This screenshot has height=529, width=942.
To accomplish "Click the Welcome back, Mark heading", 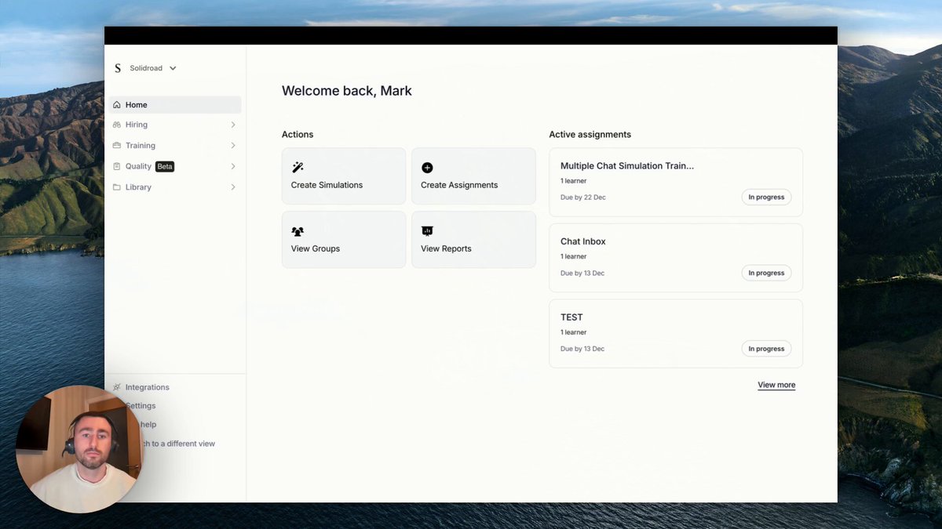I will [347, 91].
